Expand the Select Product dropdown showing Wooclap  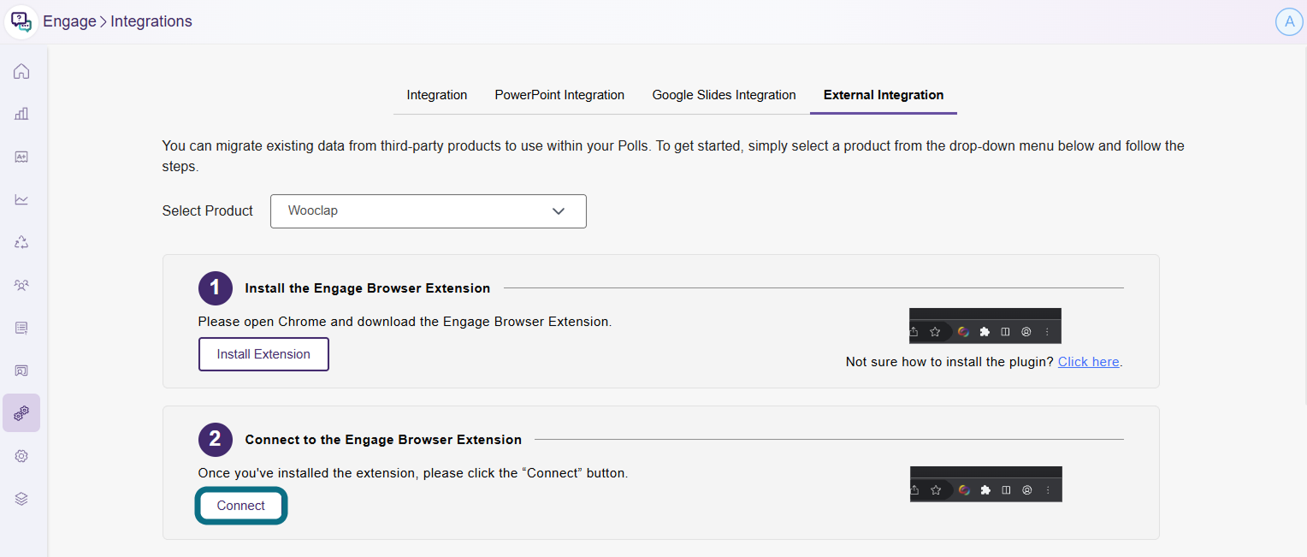click(429, 210)
